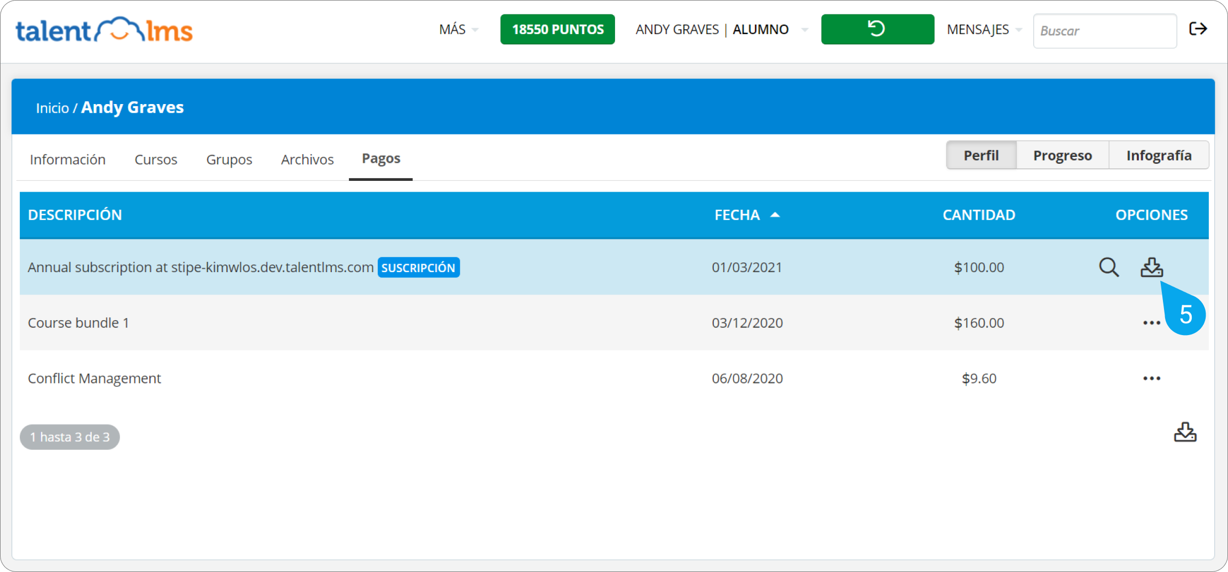Click the Conflict Management row text
This screenshot has height=572, width=1228.
coord(94,378)
